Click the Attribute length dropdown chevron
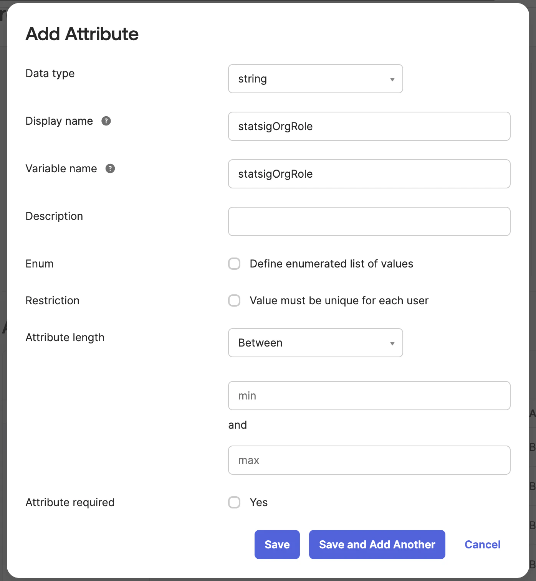 (392, 343)
